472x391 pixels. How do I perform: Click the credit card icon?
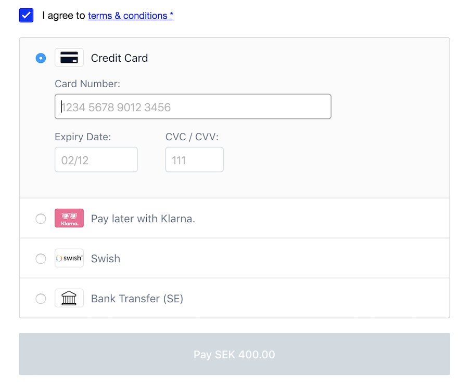click(x=69, y=58)
